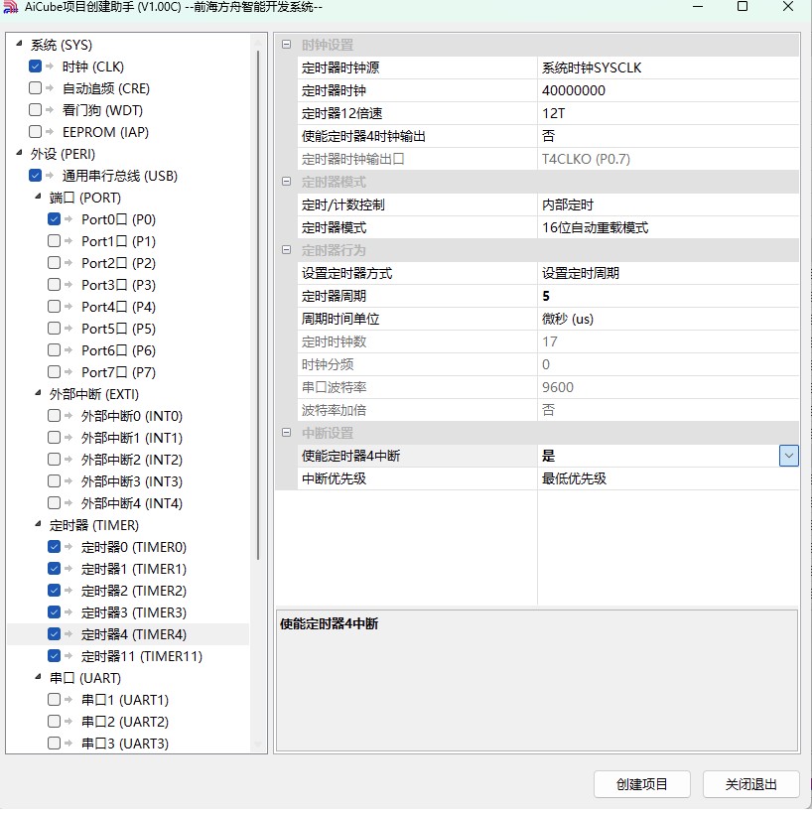Enable the 看门狗 (WDT) checkbox
Viewport: 812px width, 813px height.
[x=36, y=110]
